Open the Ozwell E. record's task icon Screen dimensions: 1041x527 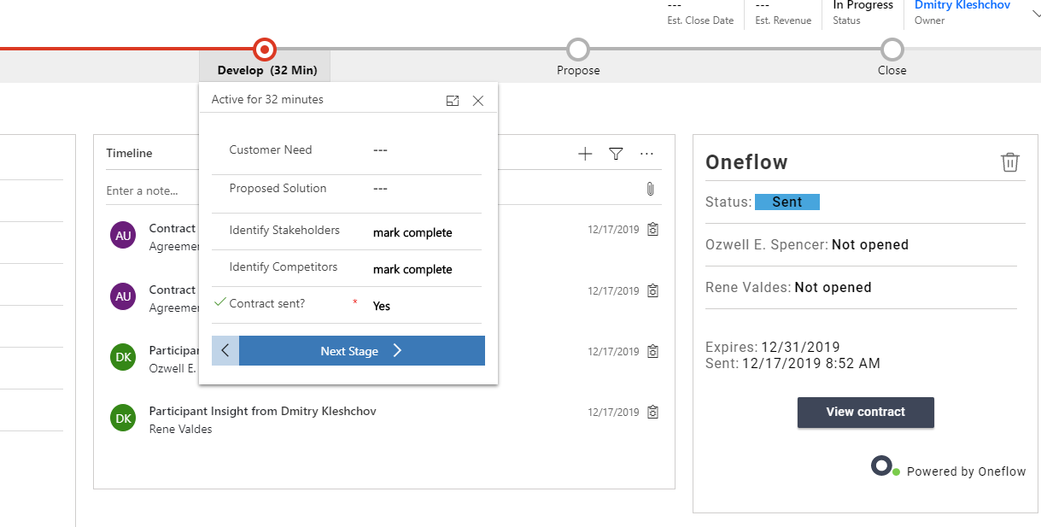click(x=653, y=351)
